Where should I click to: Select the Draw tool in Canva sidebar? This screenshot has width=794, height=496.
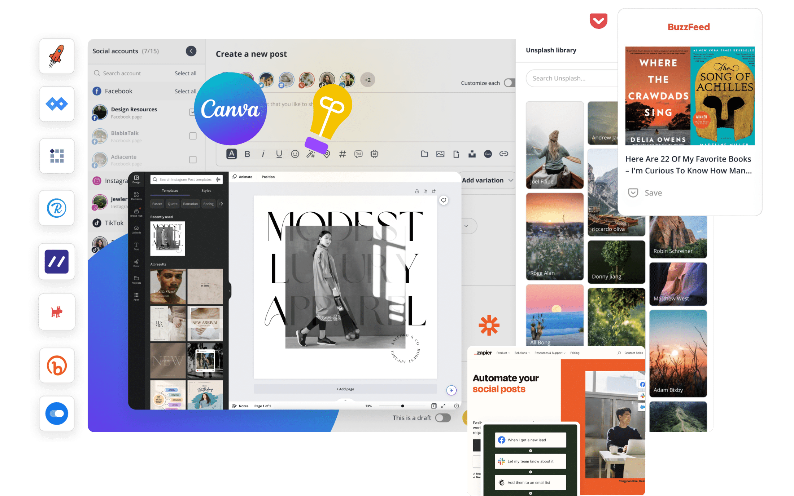[136, 263]
